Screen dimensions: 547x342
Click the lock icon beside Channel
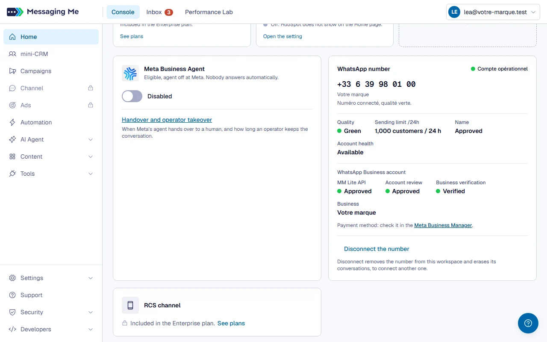(x=91, y=88)
